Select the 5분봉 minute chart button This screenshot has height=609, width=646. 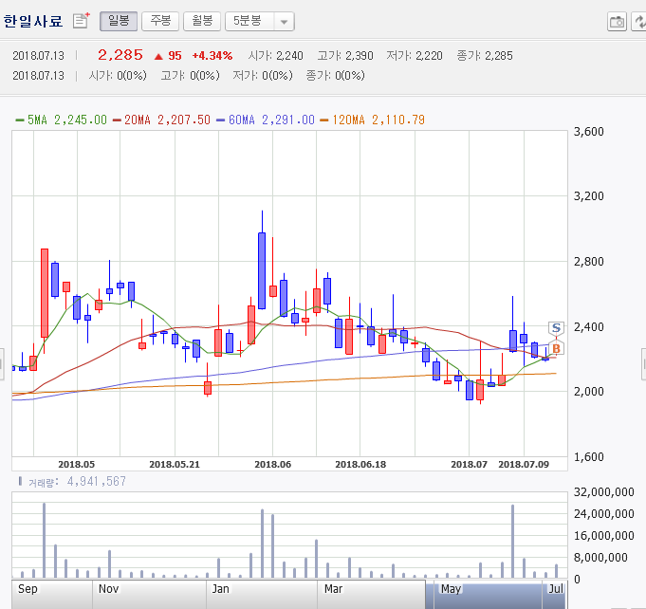249,21
